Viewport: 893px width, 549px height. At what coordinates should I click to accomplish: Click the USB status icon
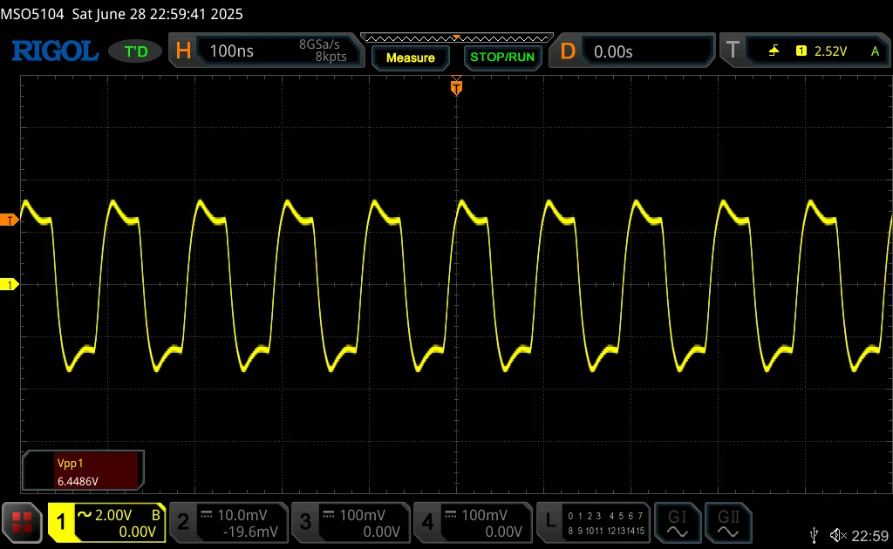pyautogui.click(x=815, y=535)
